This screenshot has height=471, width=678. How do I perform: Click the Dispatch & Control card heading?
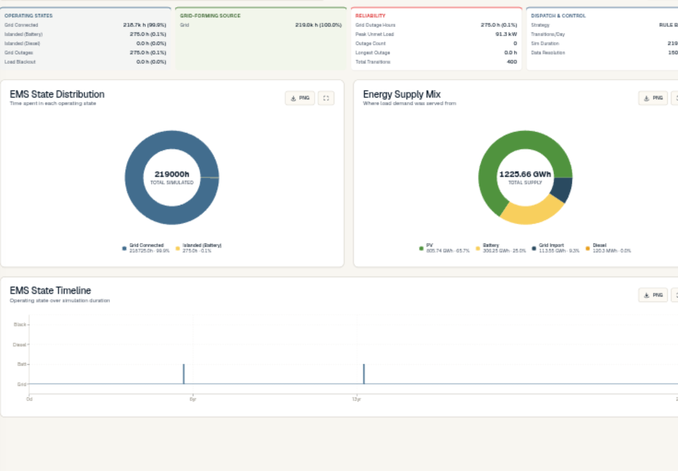click(558, 16)
